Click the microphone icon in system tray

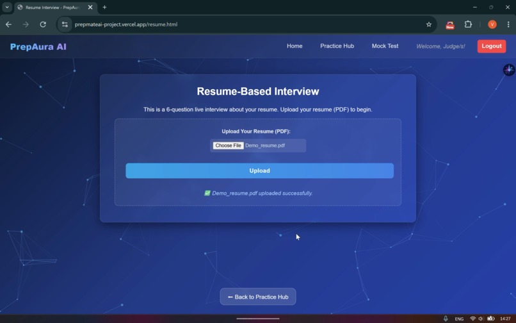coord(445,319)
